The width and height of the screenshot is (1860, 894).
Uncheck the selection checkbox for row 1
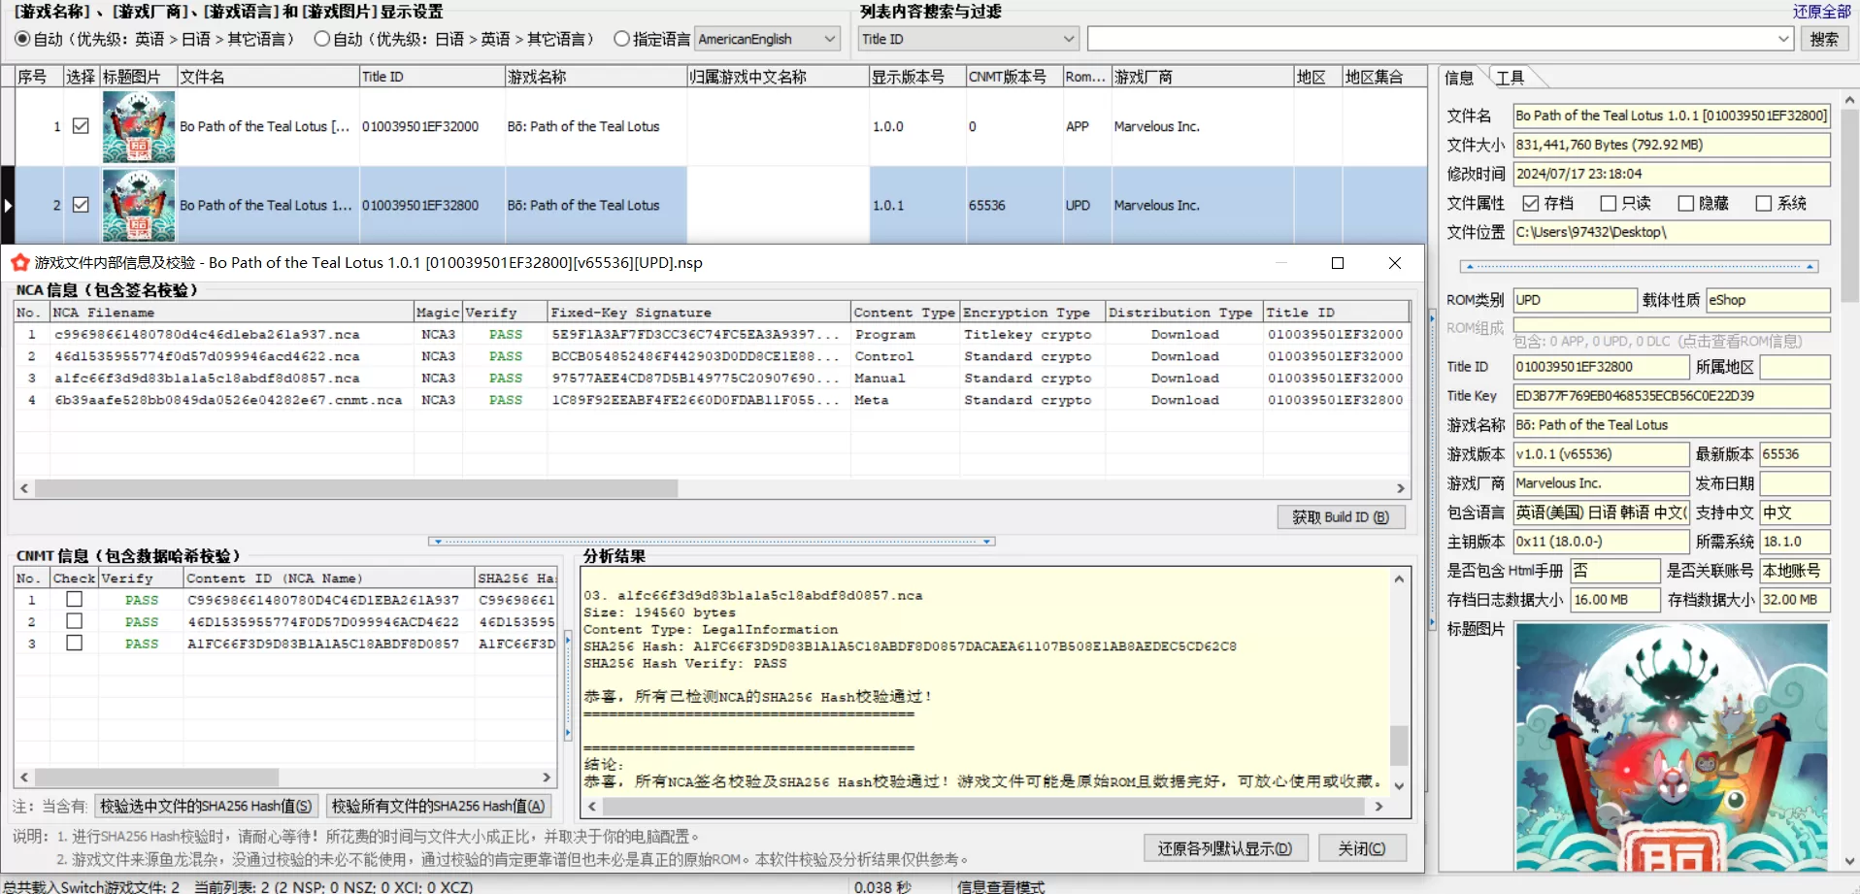coord(81,126)
